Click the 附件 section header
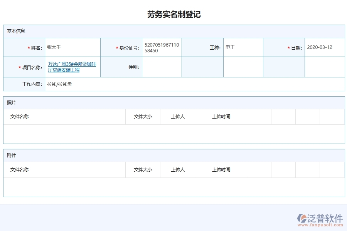This screenshot has width=347, height=231. tap(10, 155)
